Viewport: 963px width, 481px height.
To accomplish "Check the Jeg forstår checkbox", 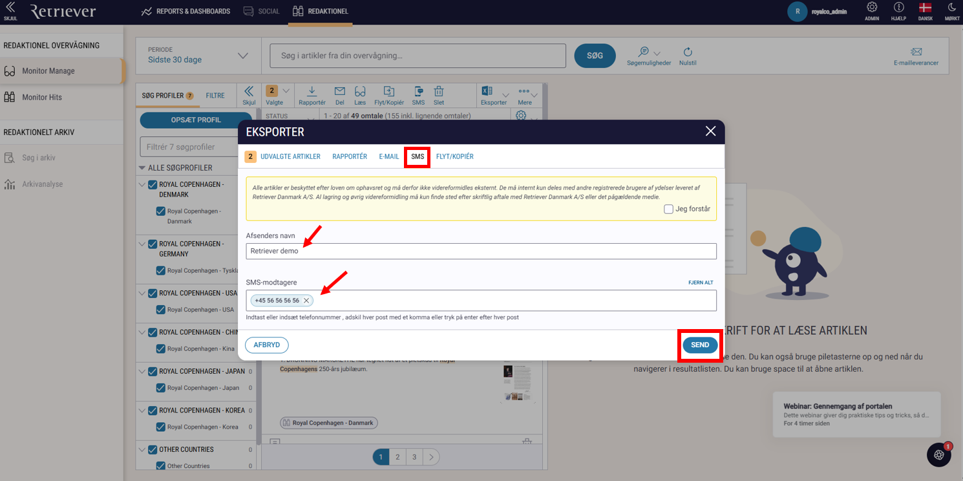I will 668,209.
